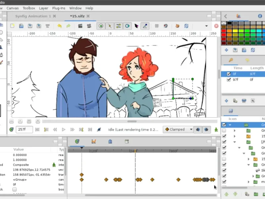Toggle the grid display icon
Viewport: 265px width, 199px height.
click(157, 26)
